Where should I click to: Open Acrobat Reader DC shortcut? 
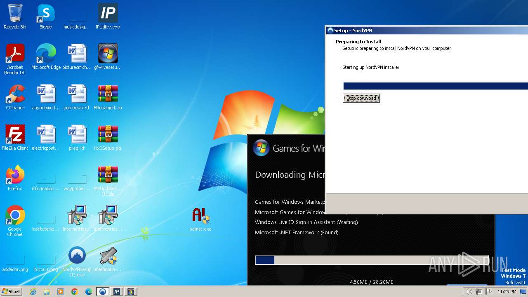(15, 59)
